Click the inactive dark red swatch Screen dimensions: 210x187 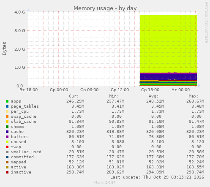pos(7,172)
